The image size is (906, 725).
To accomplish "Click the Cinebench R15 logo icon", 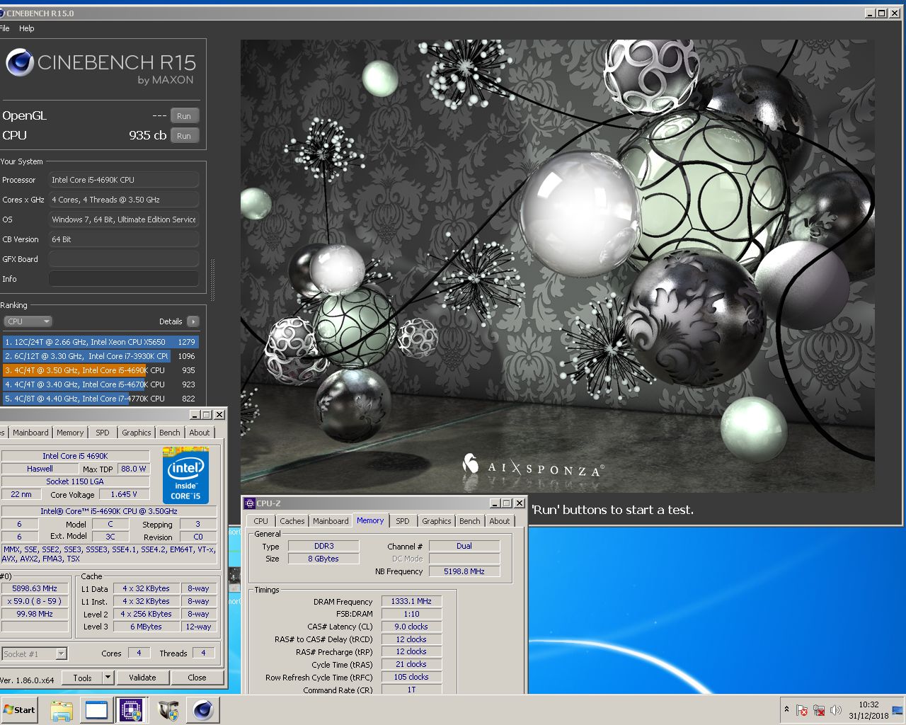I will [20, 63].
